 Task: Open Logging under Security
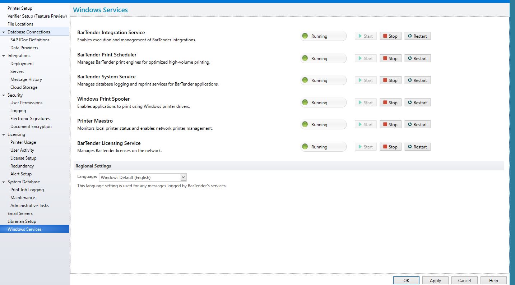pyautogui.click(x=18, y=111)
